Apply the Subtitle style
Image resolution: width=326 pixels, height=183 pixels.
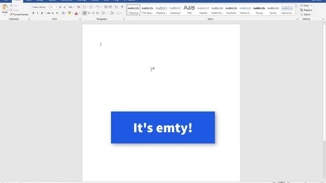203,10
